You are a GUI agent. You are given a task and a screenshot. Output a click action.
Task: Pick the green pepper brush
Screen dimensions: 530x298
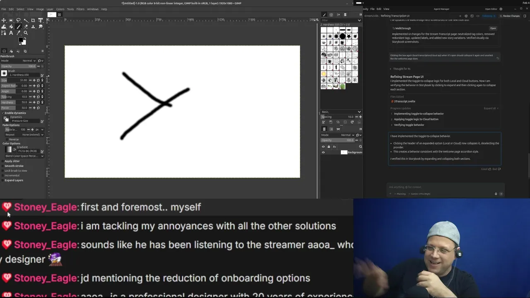[342, 87]
